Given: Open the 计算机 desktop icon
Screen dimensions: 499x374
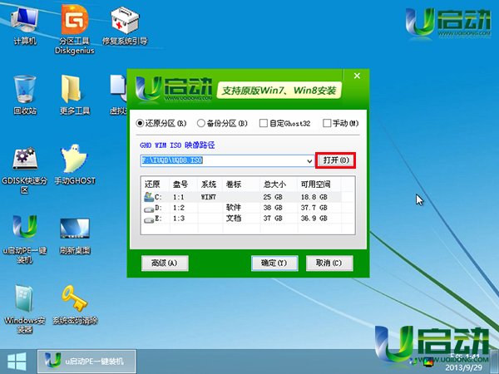Looking at the screenshot, I should pos(24,26).
